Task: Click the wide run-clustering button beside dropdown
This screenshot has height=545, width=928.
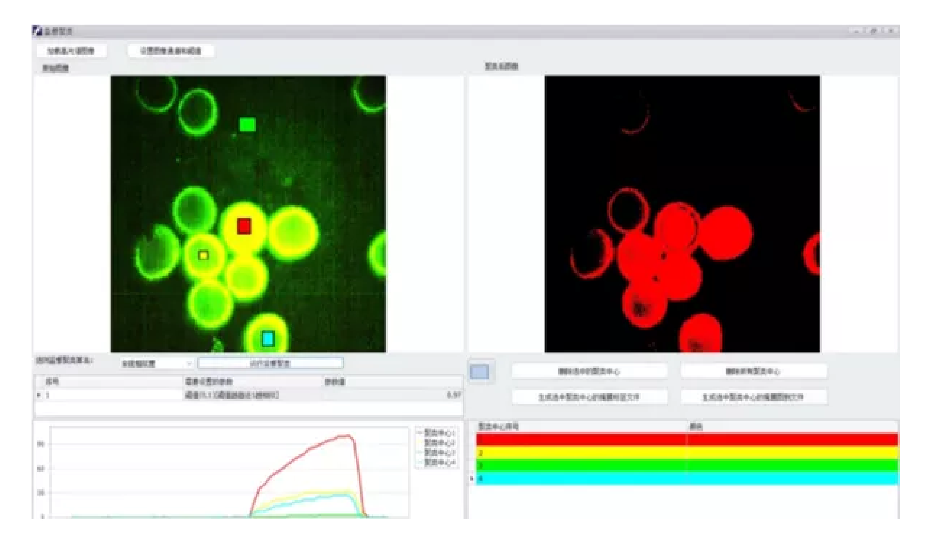Action: click(270, 363)
